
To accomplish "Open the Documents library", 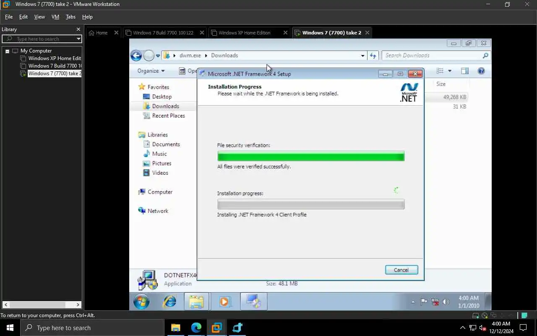I will pyautogui.click(x=166, y=144).
